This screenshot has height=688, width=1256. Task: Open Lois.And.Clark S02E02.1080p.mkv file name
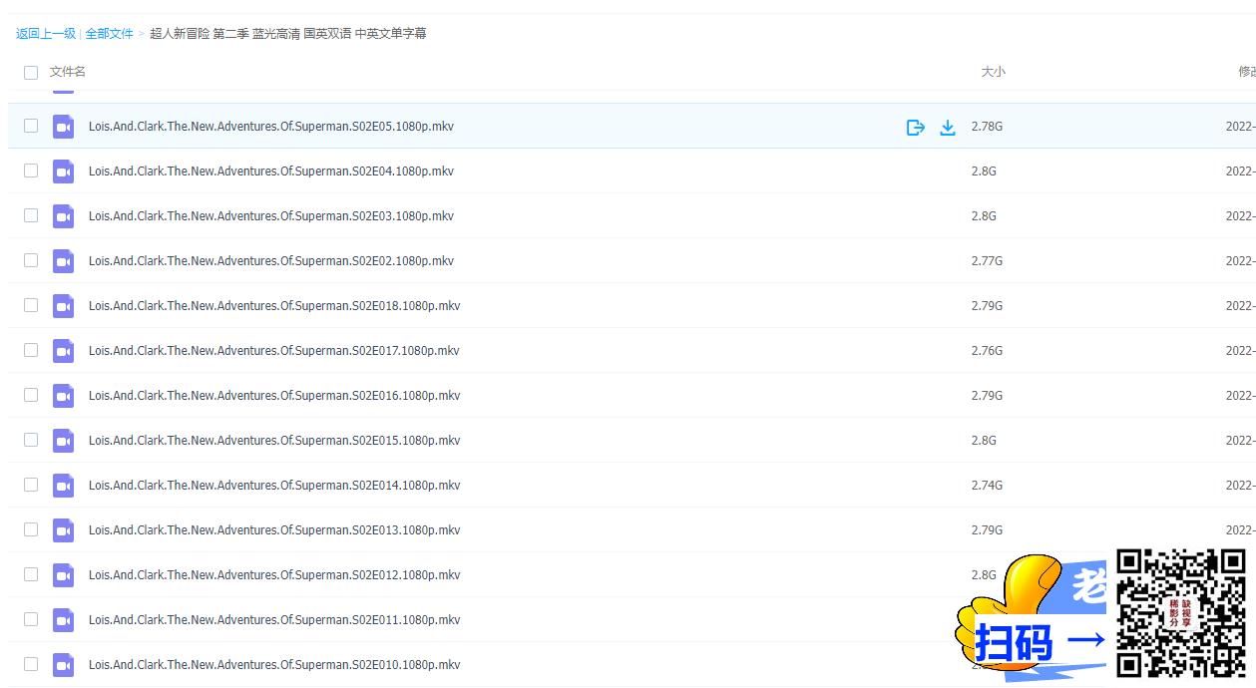pyautogui.click(x=271, y=261)
